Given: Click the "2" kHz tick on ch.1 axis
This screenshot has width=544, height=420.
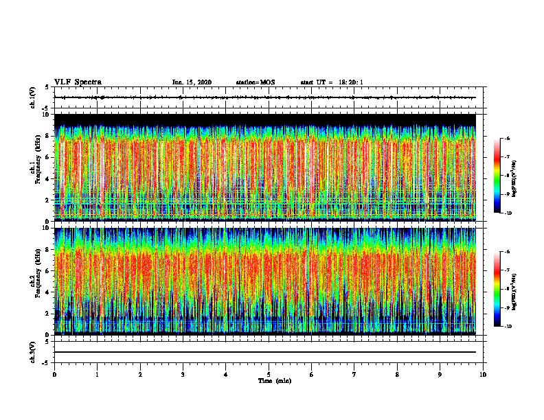Looking at the screenshot, I should pos(48,200).
